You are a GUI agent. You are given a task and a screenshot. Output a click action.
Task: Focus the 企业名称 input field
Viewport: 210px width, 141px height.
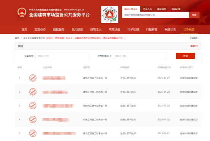click(62, 56)
